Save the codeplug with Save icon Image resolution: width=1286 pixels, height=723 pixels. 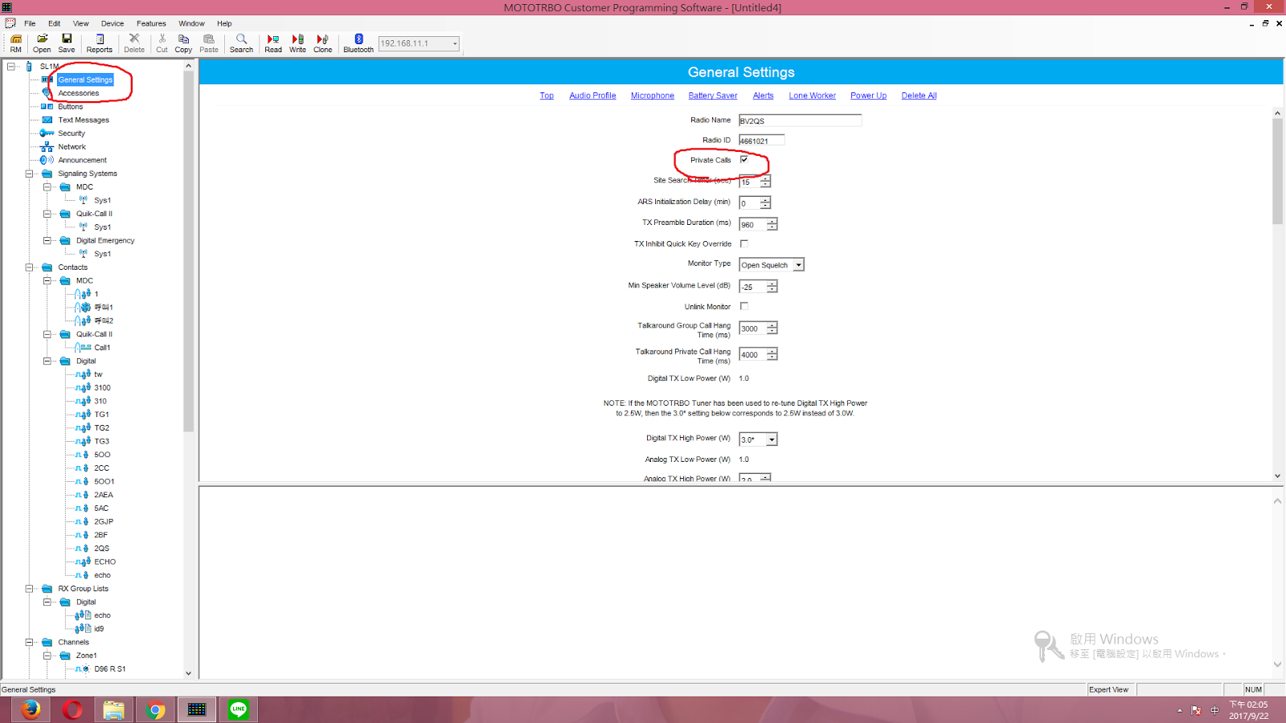[67, 43]
